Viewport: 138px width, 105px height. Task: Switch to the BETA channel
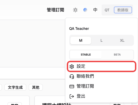pos(117,55)
